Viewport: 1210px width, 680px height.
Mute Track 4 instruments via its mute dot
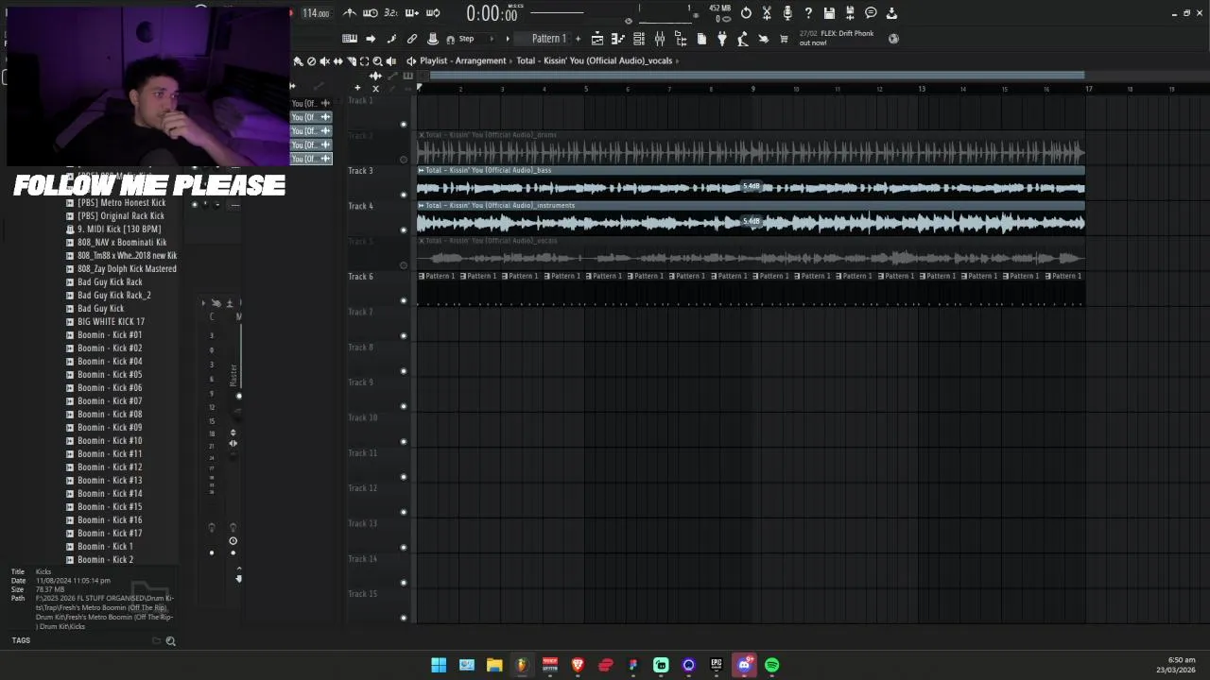pos(404,230)
